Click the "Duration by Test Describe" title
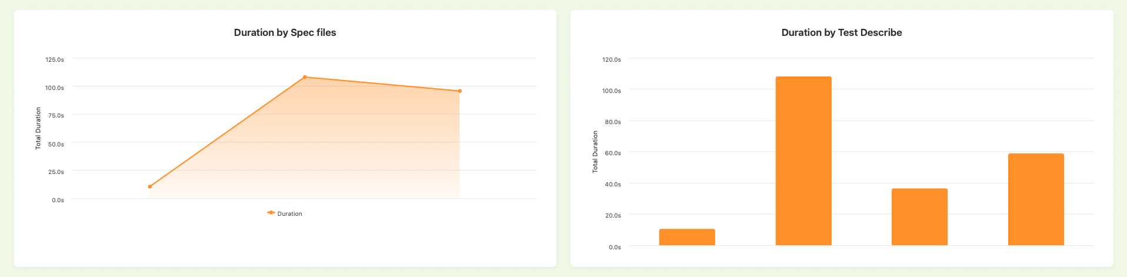 point(842,33)
